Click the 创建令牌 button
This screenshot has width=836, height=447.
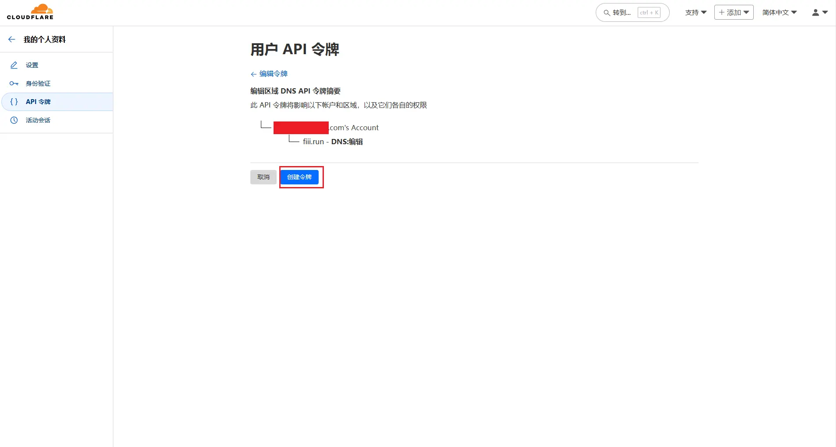coord(299,177)
